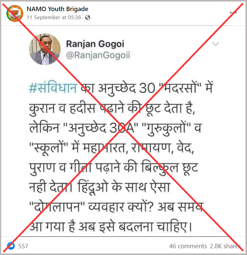View the 557 reactions list
The height and width of the screenshot is (255, 247).
pos(23,246)
